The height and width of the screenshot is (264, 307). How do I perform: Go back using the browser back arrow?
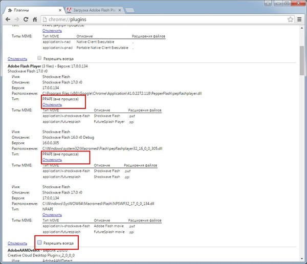point(8,19)
